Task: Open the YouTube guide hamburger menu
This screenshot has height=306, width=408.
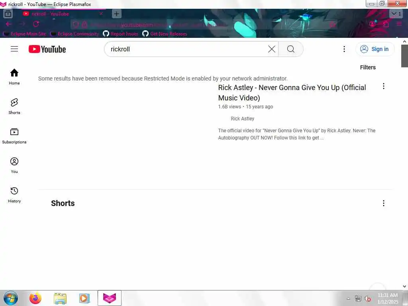Action: [14, 49]
